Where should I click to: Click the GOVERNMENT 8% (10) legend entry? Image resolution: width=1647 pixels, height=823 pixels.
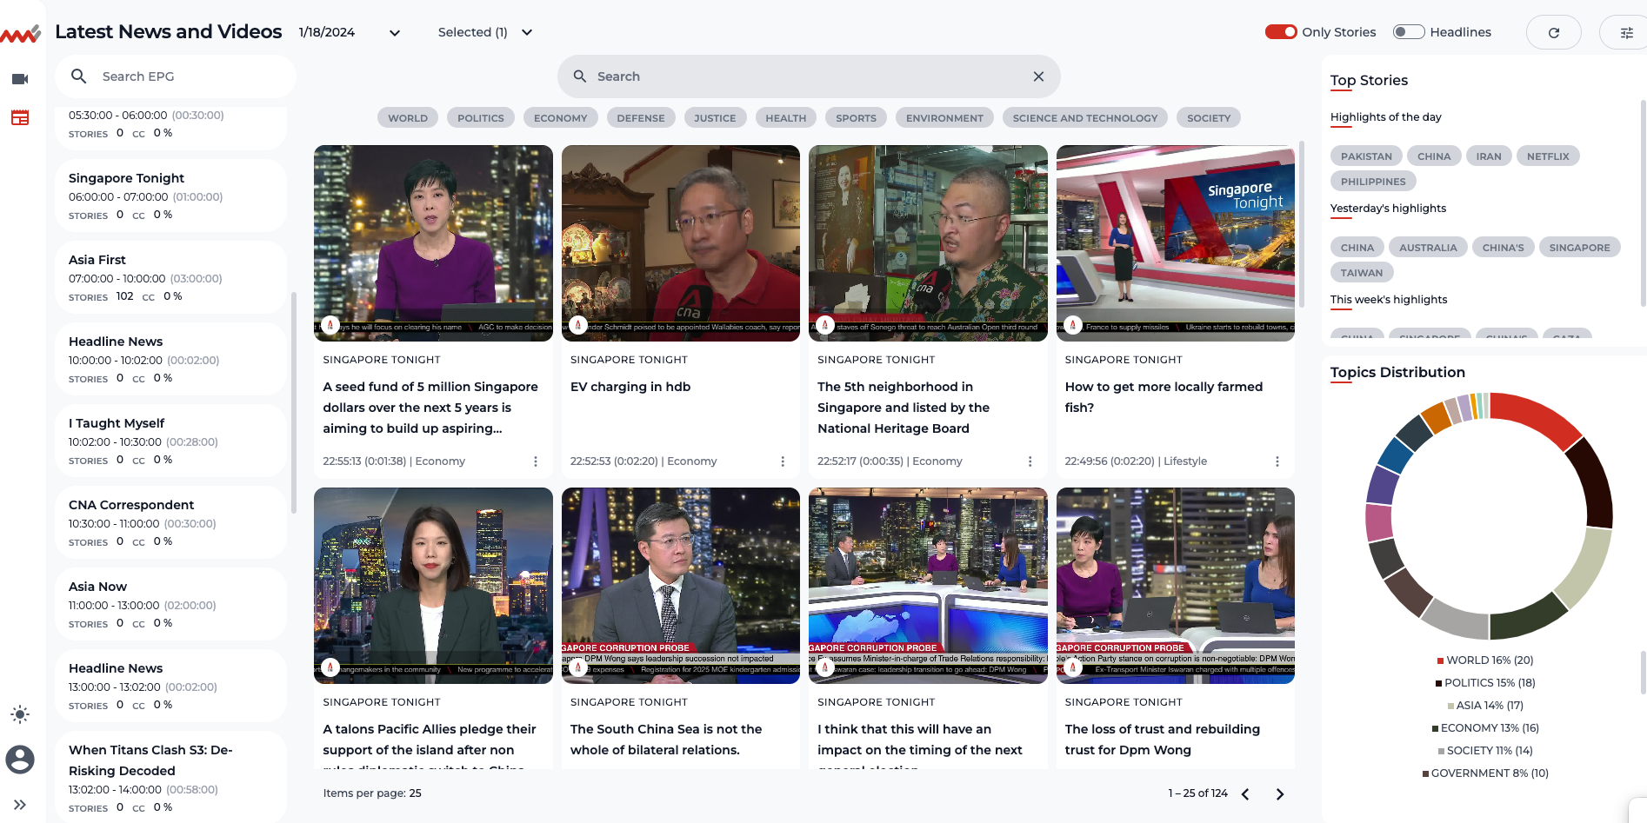click(x=1485, y=773)
